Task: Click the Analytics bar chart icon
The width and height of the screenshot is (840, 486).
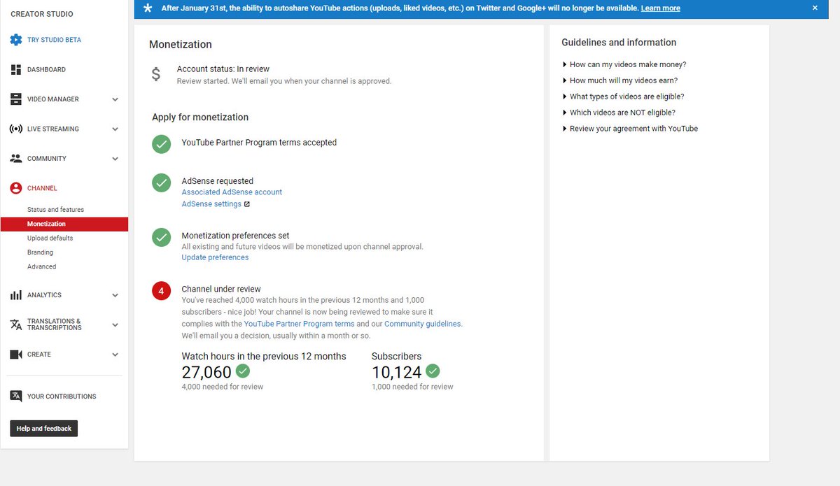Action: [x=16, y=295]
